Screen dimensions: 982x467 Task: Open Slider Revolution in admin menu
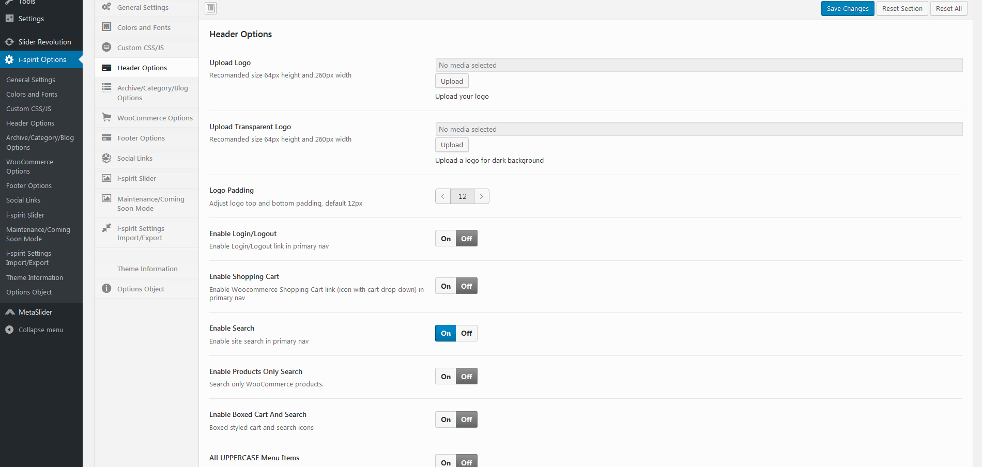[x=41, y=42]
